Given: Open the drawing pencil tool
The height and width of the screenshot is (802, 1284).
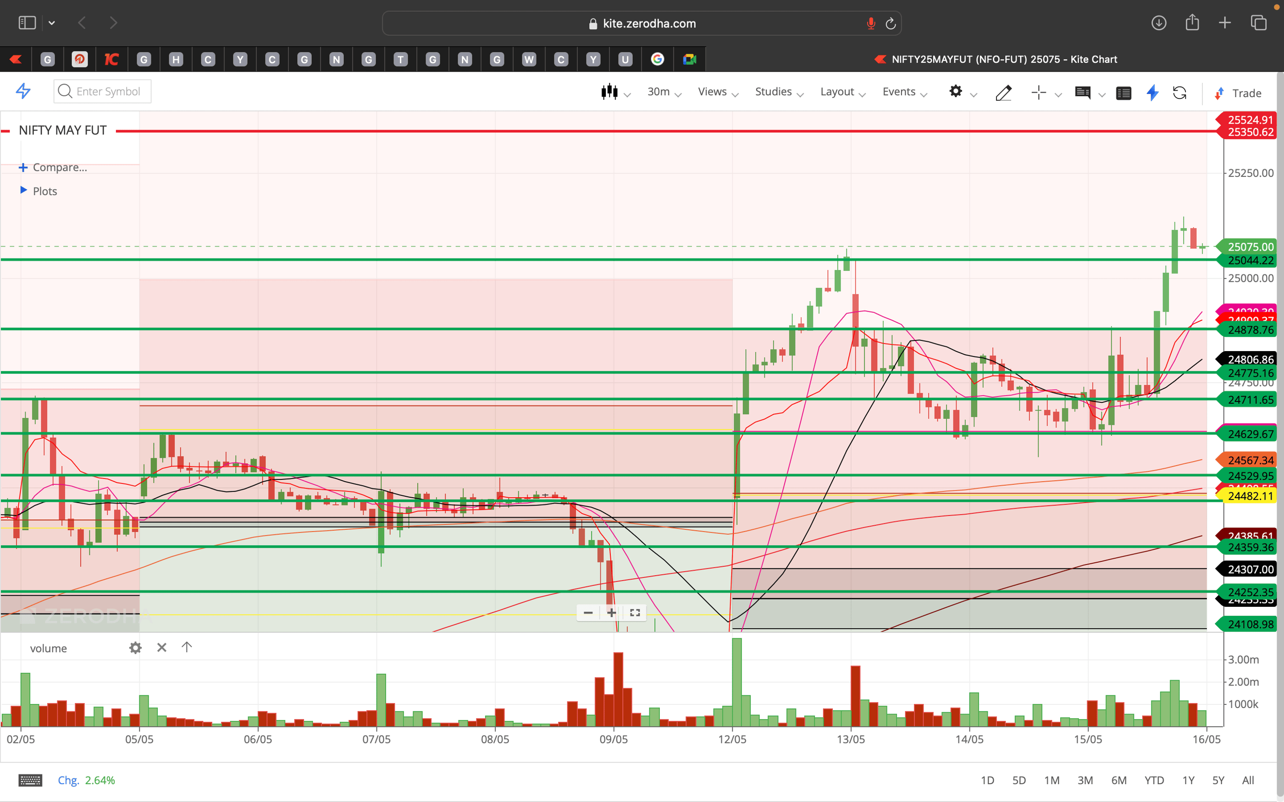Looking at the screenshot, I should click(x=1003, y=93).
